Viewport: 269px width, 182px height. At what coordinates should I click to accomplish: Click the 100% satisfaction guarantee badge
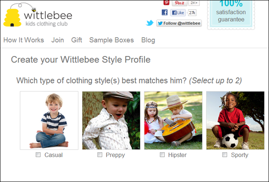click(231, 13)
